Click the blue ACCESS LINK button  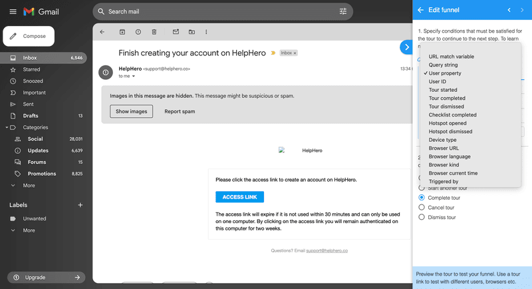[x=239, y=196]
